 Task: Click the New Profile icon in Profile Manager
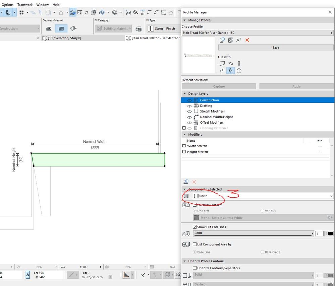(222, 40)
